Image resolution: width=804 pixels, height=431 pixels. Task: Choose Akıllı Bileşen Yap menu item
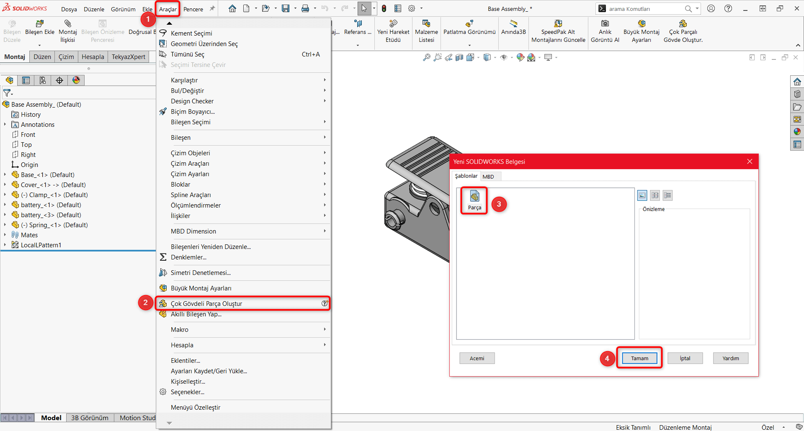244,314
